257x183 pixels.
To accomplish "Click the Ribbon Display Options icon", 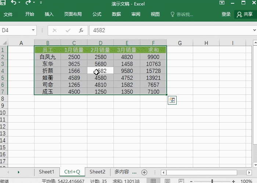I will coord(222,3).
